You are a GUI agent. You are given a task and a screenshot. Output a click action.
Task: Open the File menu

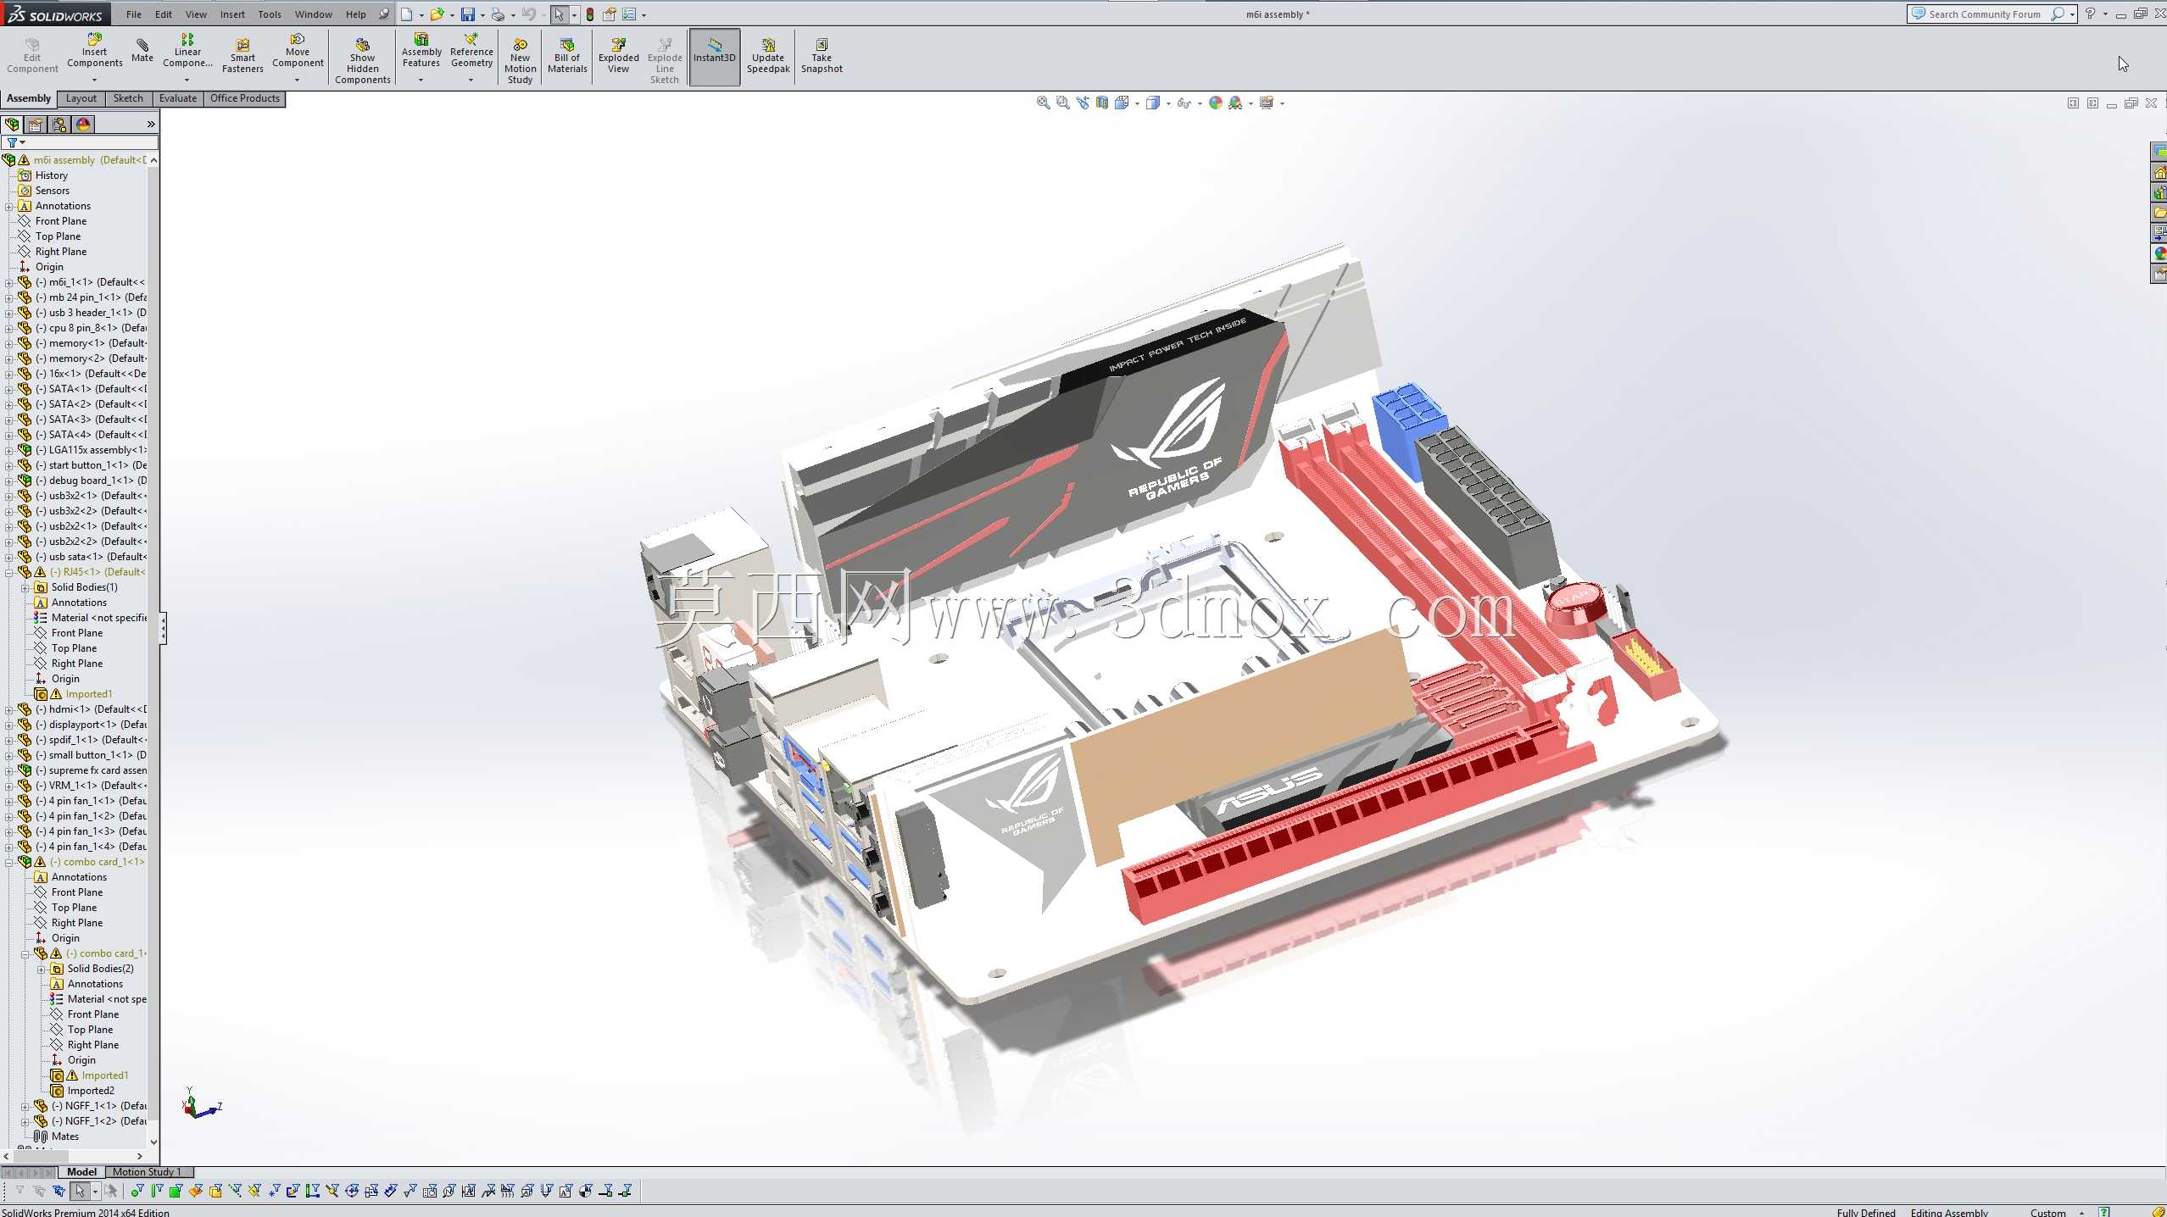click(x=134, y=14)
